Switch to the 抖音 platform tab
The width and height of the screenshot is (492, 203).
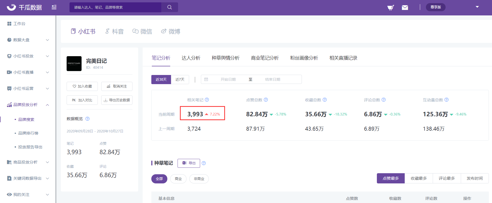114,31
